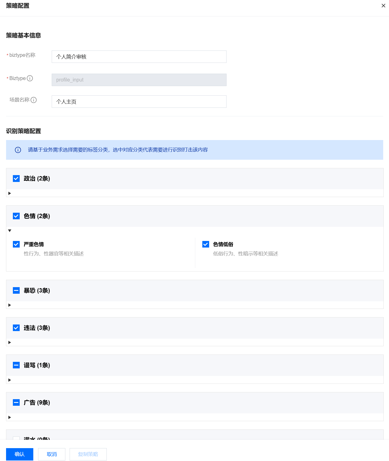This screenshot has height=461, width=389.
Task: Click the info icon in the blue notice banner
Action: 18,150
